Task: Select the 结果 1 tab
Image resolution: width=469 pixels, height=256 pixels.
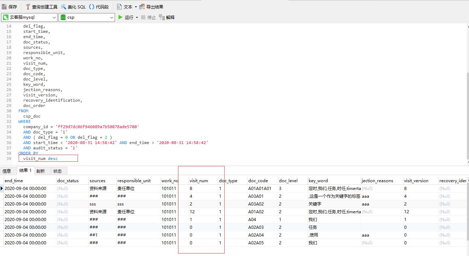Action: coord(25,171)
